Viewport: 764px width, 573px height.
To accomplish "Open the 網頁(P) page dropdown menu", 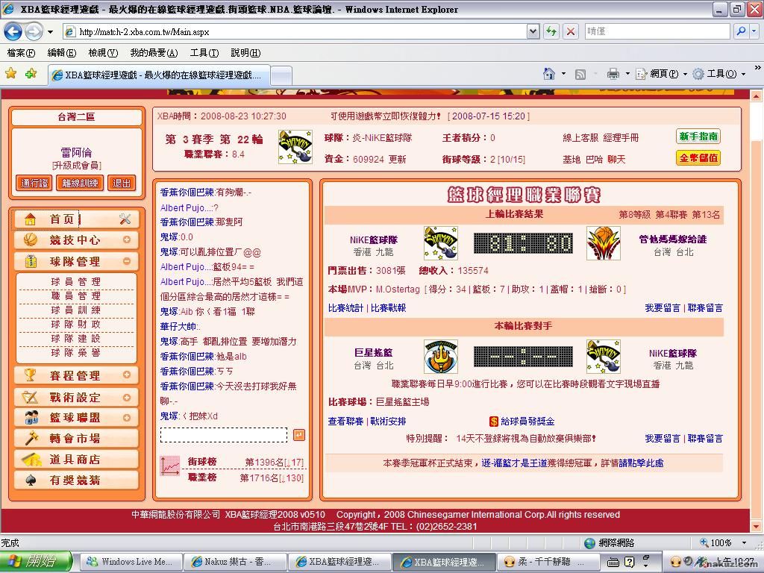I will (x=664, y=74).
